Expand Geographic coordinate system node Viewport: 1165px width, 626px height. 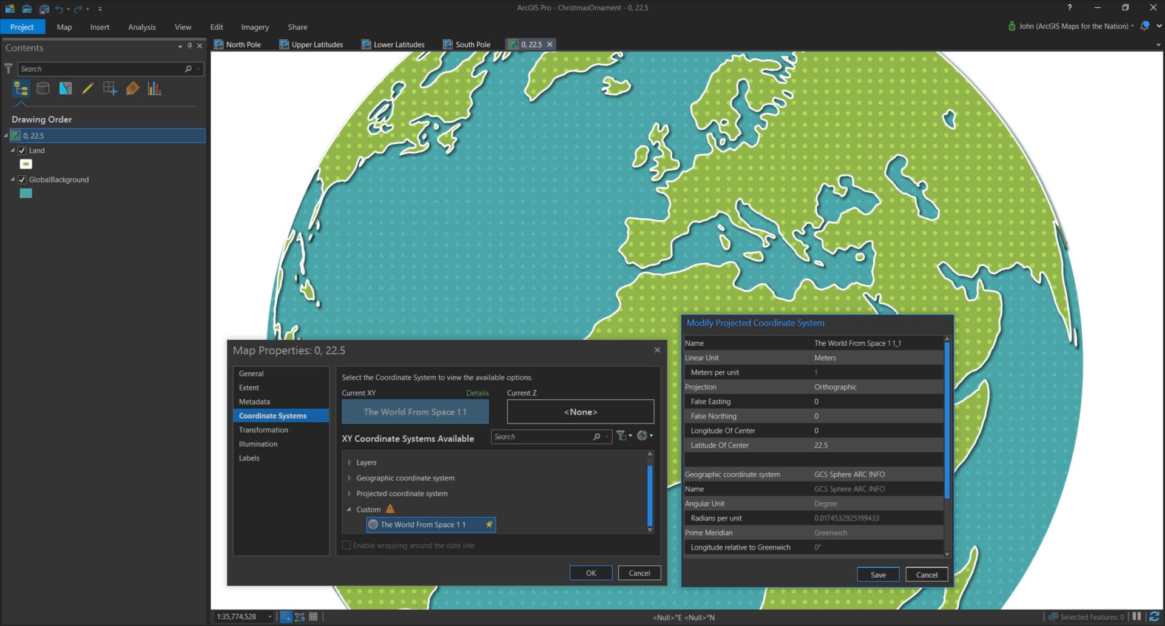349,478
